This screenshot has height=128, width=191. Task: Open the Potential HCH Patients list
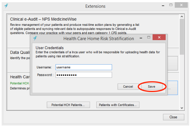tap(68, 105)
